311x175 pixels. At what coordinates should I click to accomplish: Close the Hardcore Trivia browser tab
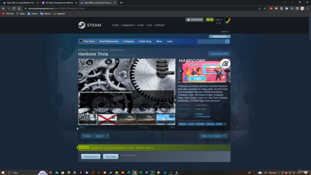coord(115,3)
